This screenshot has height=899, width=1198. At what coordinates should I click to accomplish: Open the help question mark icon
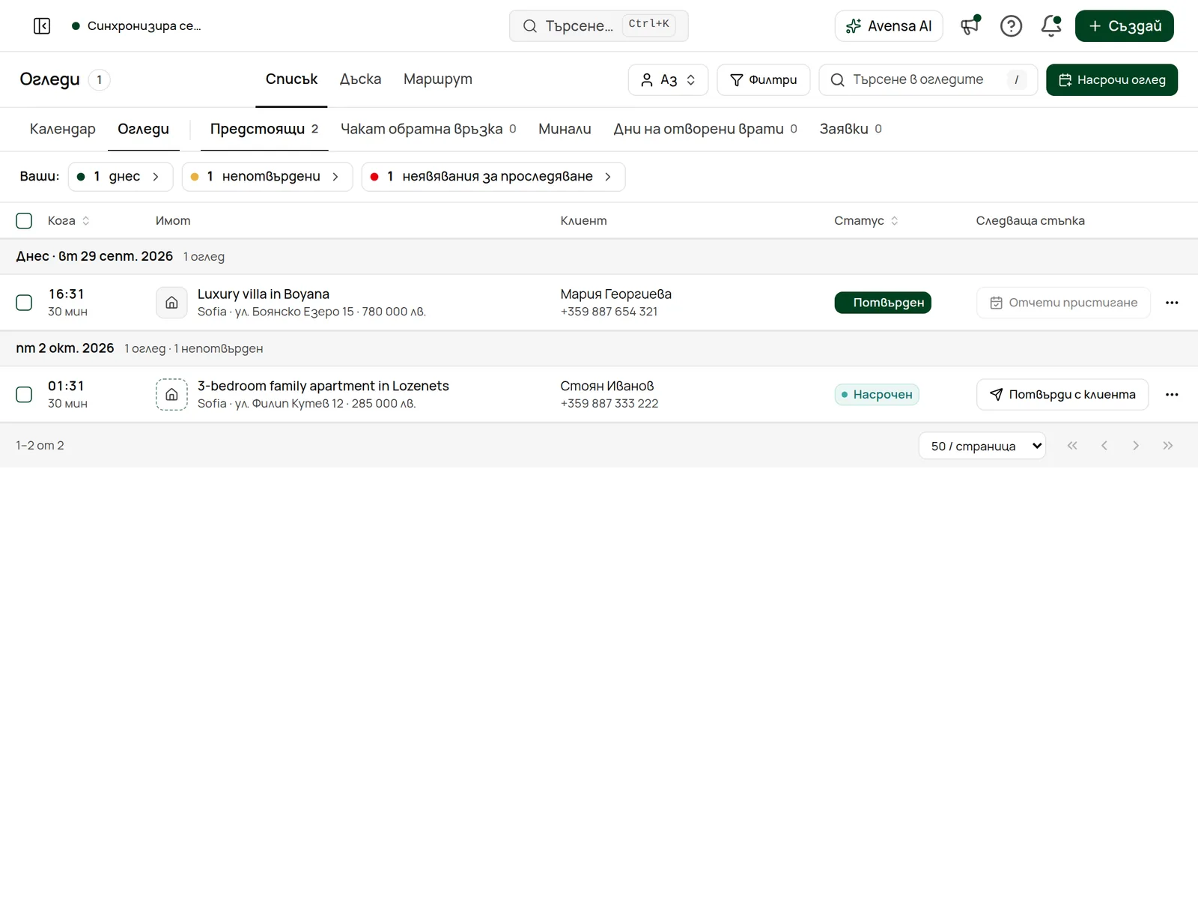pos(1011,26)
